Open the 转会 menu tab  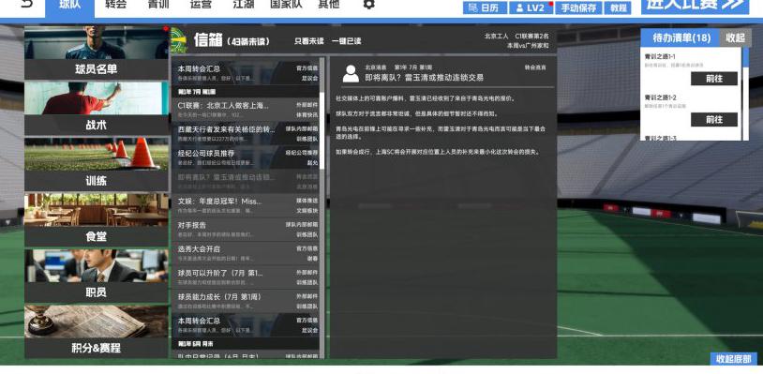pos(115,5)
